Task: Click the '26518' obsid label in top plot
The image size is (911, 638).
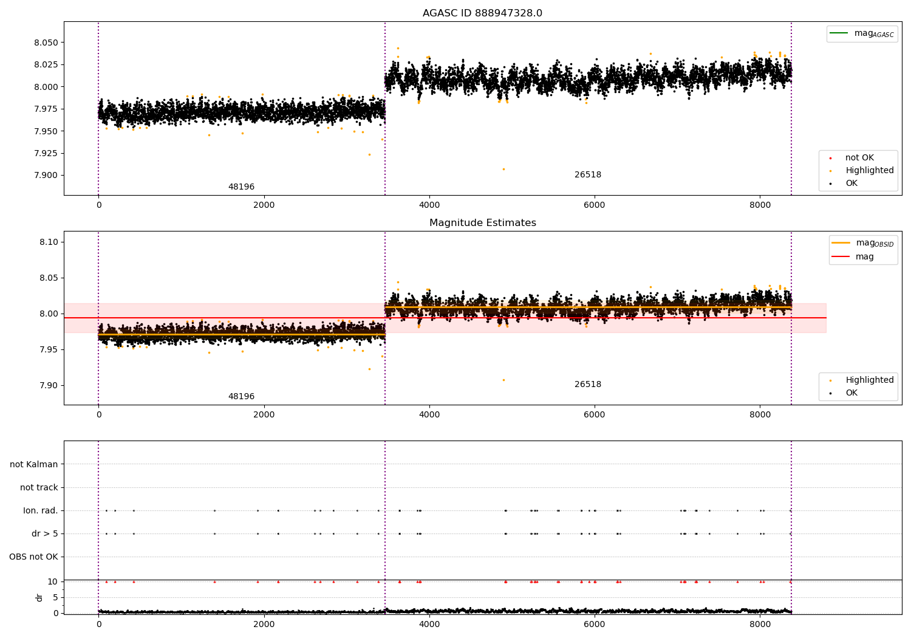Action: (588, 175)
